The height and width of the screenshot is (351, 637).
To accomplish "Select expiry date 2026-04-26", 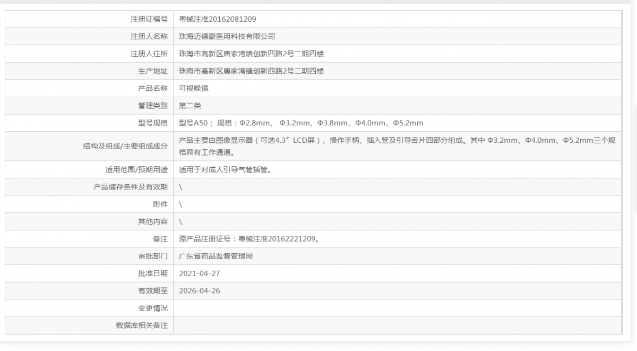I will coord(200,291).
